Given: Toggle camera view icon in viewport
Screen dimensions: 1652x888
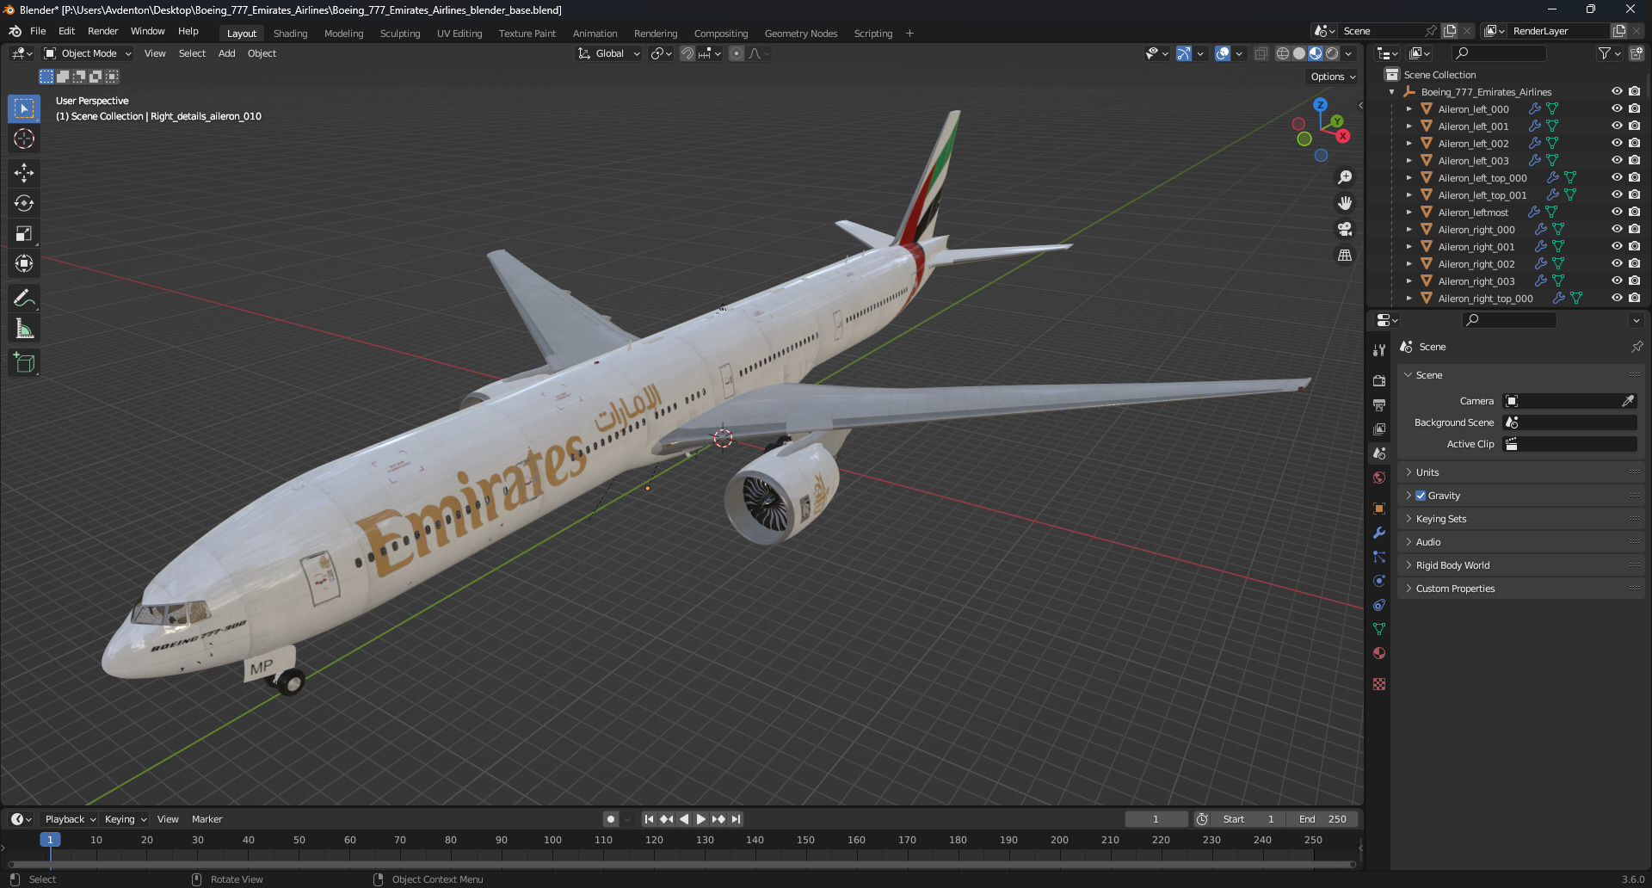Looking at the screenshot, I should pos(1345,229).
